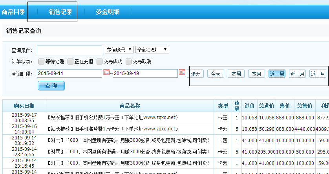Go to the 资金明细 tab
Screen dimensions: 329x174
point(108,12)
